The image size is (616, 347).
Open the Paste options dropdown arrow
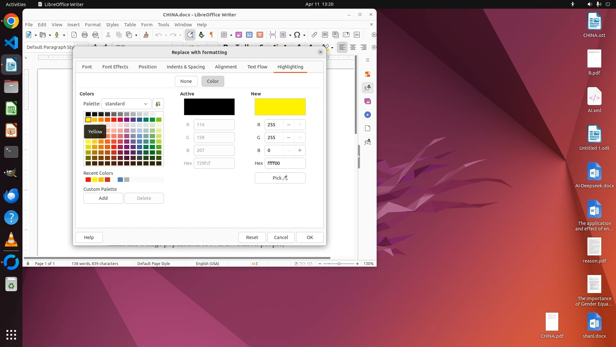(x=136, y=35)
